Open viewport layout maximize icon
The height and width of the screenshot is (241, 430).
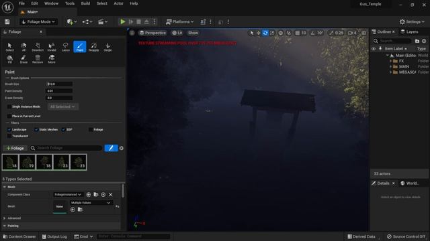pyautogui.click(x=363, y=33)
